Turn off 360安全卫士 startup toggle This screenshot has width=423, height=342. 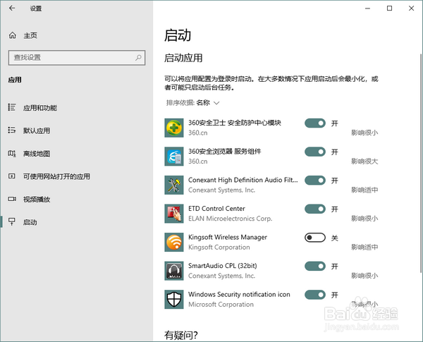click(x=315, y=123)
